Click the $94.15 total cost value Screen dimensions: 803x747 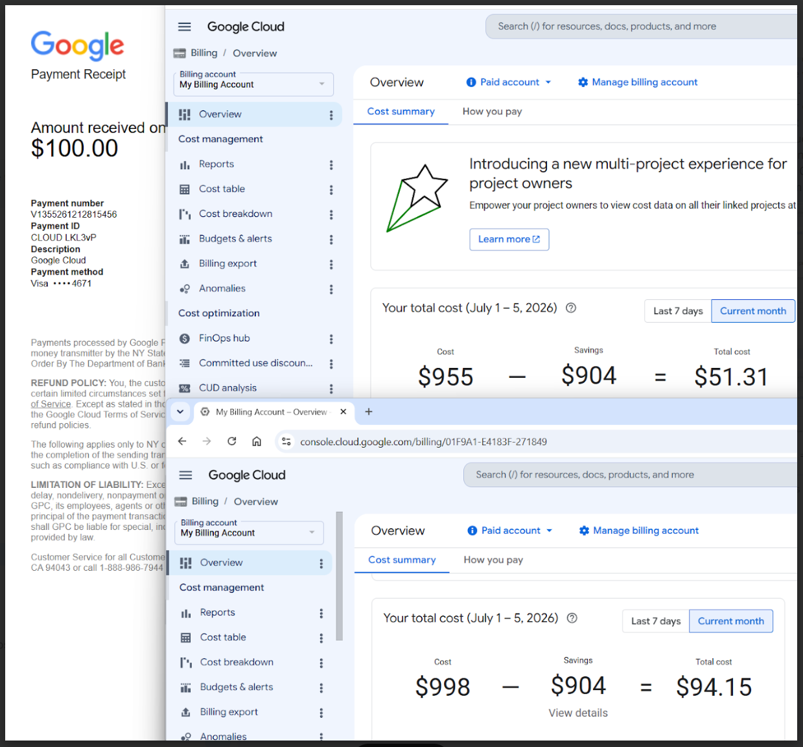[714, 687]
